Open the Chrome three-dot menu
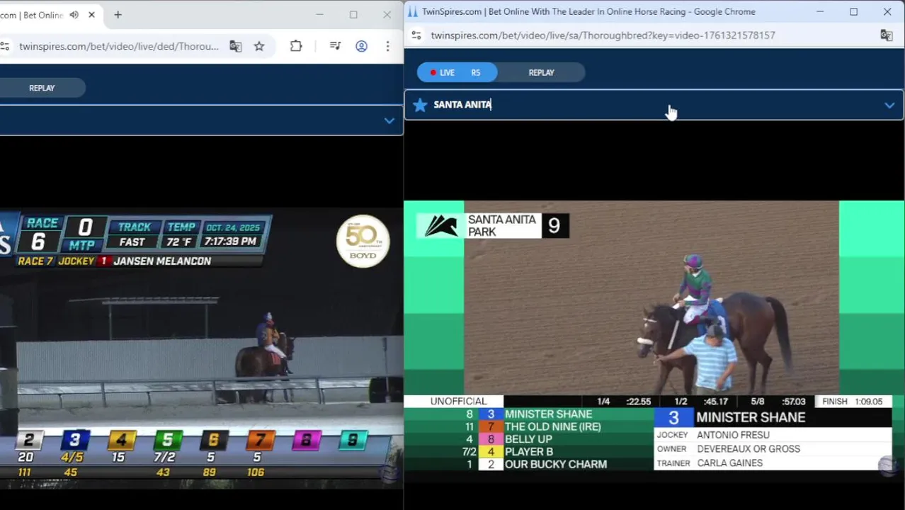Viewport: 905px width, 510px height. point(387,46)
